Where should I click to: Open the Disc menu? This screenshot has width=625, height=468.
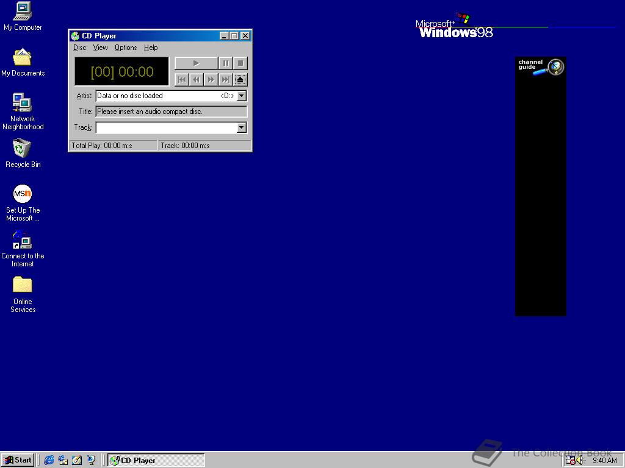[x=80, y=48]
